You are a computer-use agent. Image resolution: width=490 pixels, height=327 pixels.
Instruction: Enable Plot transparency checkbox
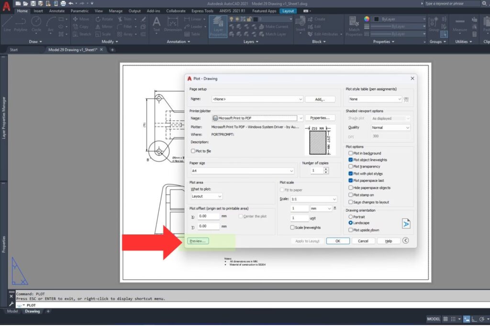(350, 167)
